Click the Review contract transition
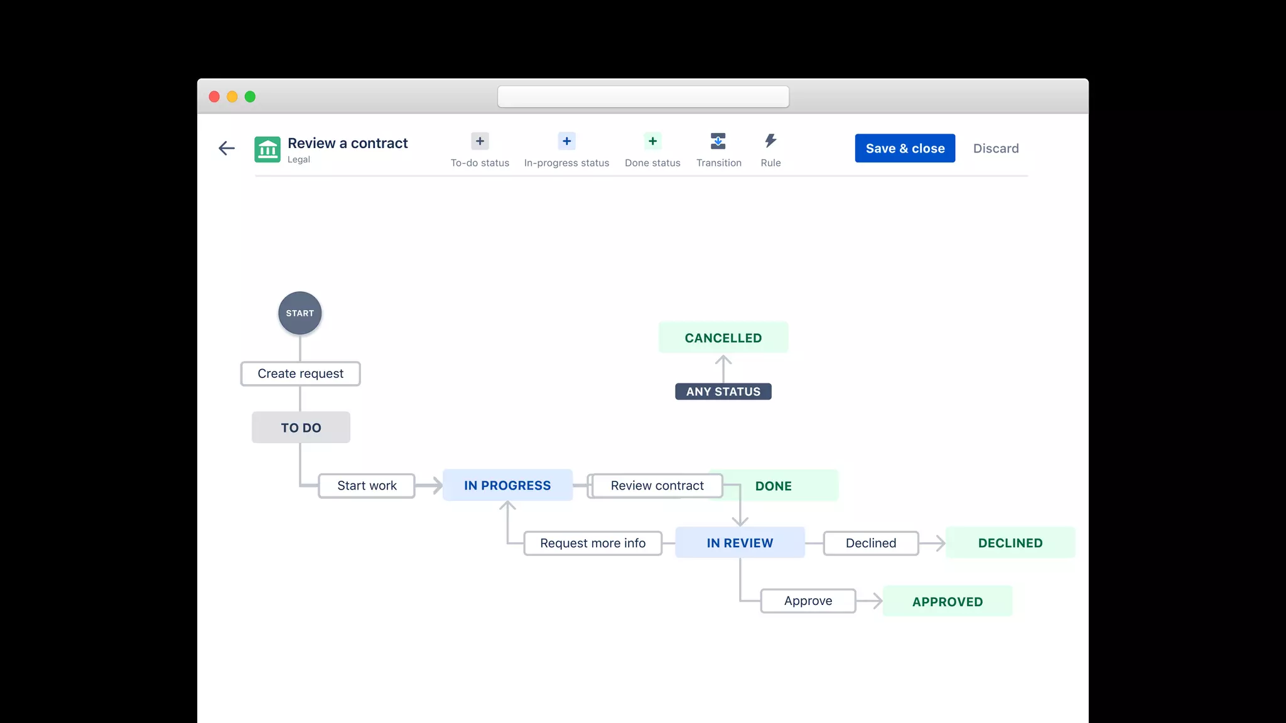 657,486
